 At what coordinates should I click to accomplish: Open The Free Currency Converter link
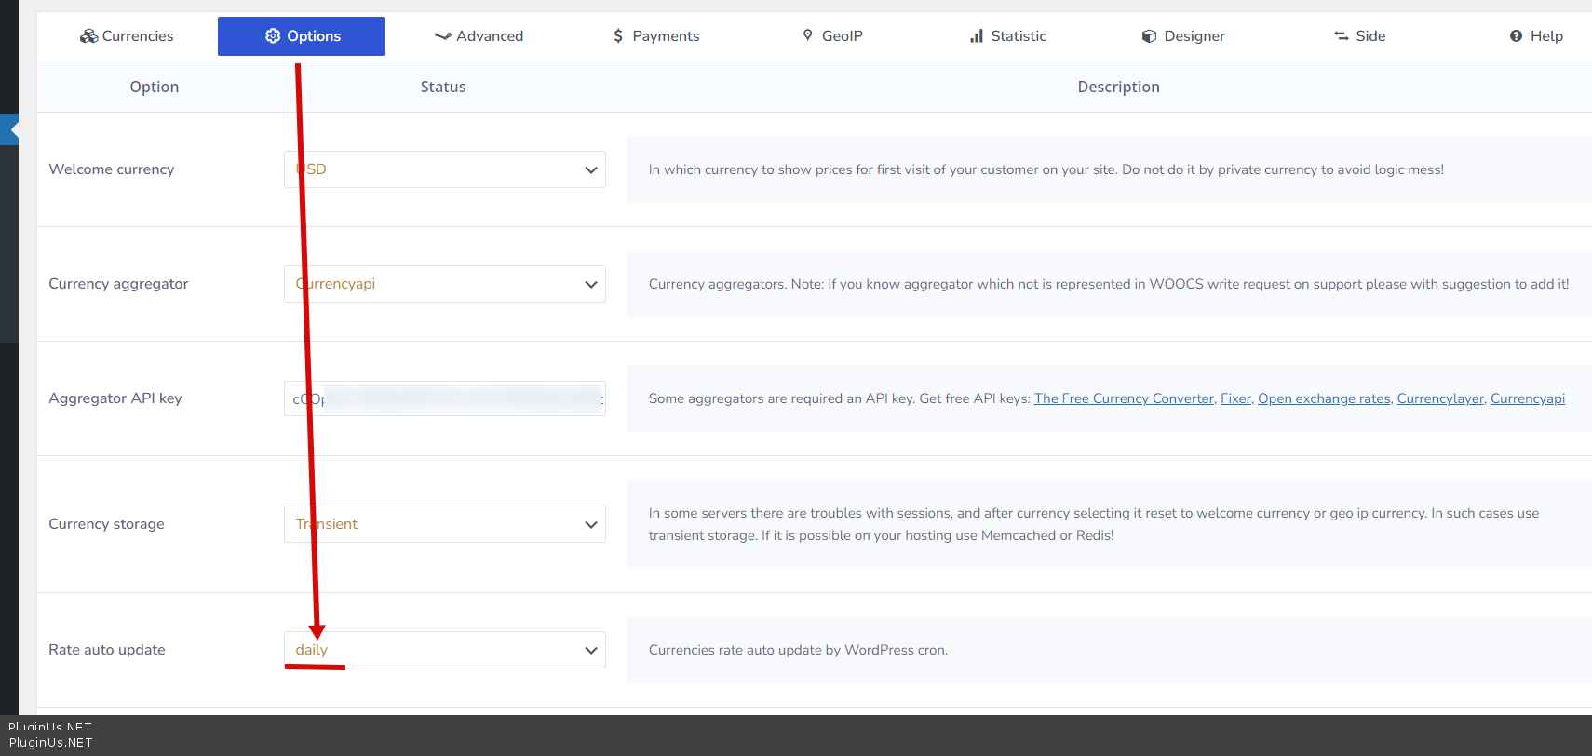(x=1124, y=398)
